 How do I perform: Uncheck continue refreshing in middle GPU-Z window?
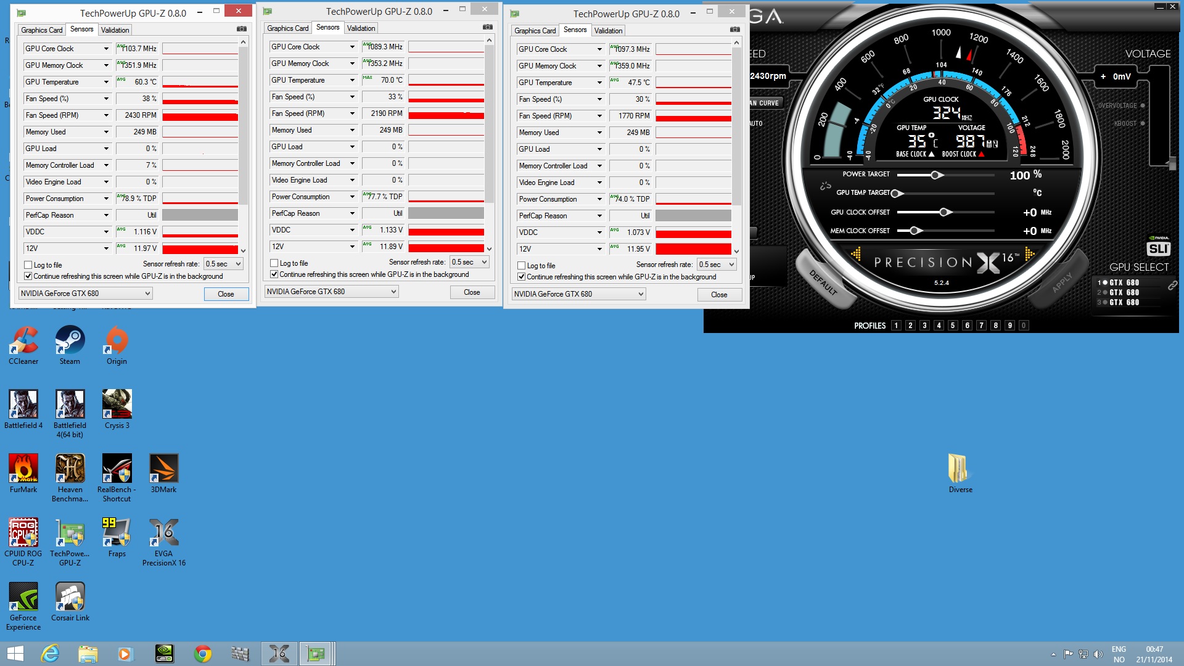(x=274, y=274)
